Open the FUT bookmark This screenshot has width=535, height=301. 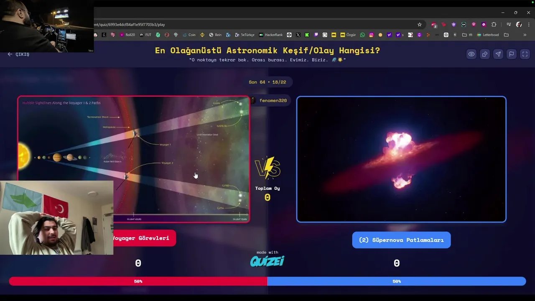(145, 35)
